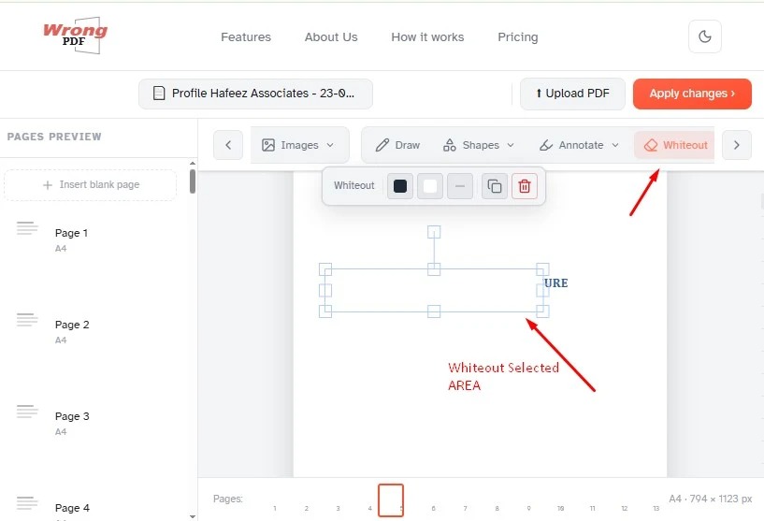
Task: Open How it works
Action: click(x=427, y=37)
